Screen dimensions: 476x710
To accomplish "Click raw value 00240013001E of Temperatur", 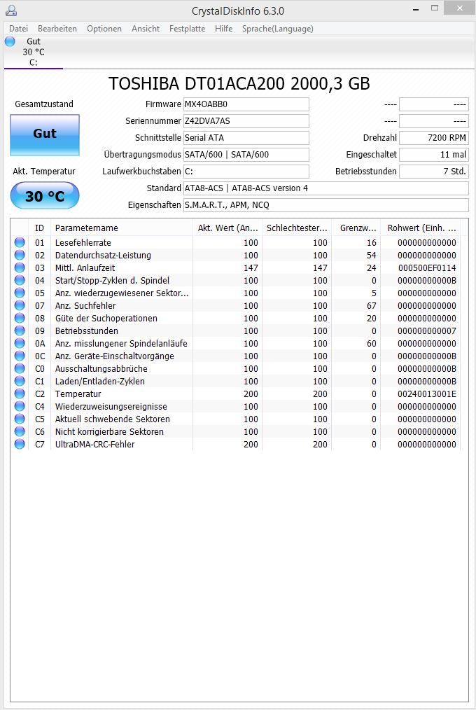I will pos(427,394).
